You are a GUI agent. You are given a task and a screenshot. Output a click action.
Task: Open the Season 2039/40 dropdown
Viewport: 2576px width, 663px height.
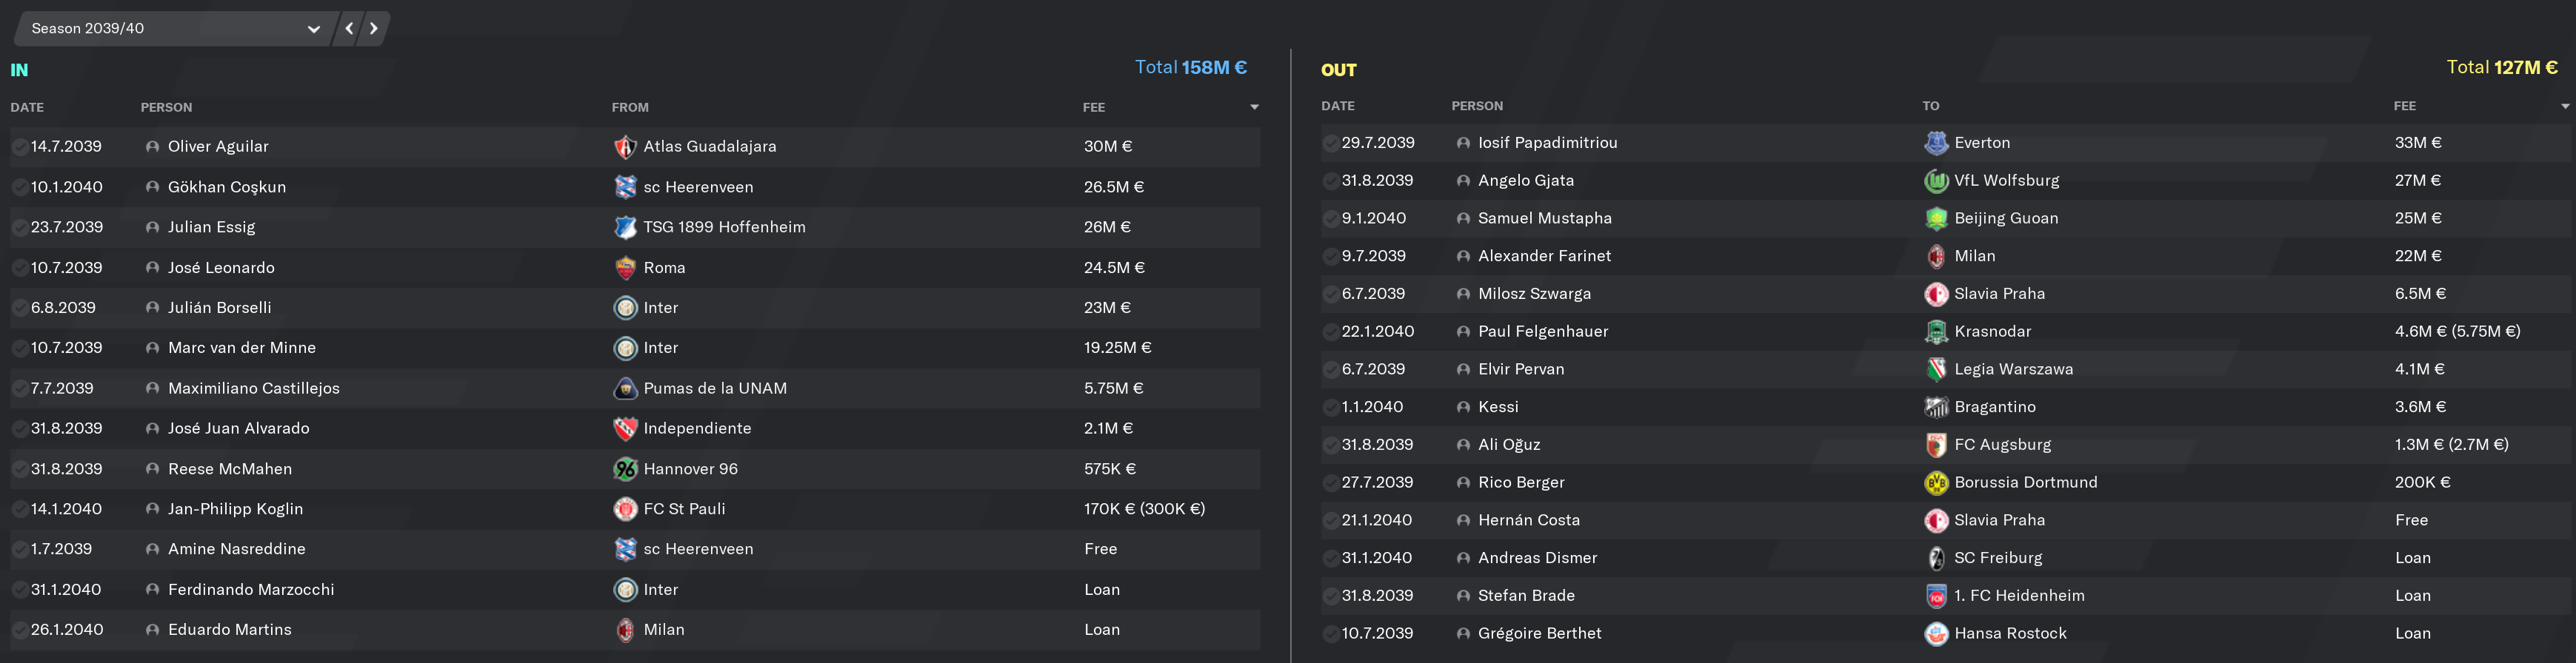point(174,29)
